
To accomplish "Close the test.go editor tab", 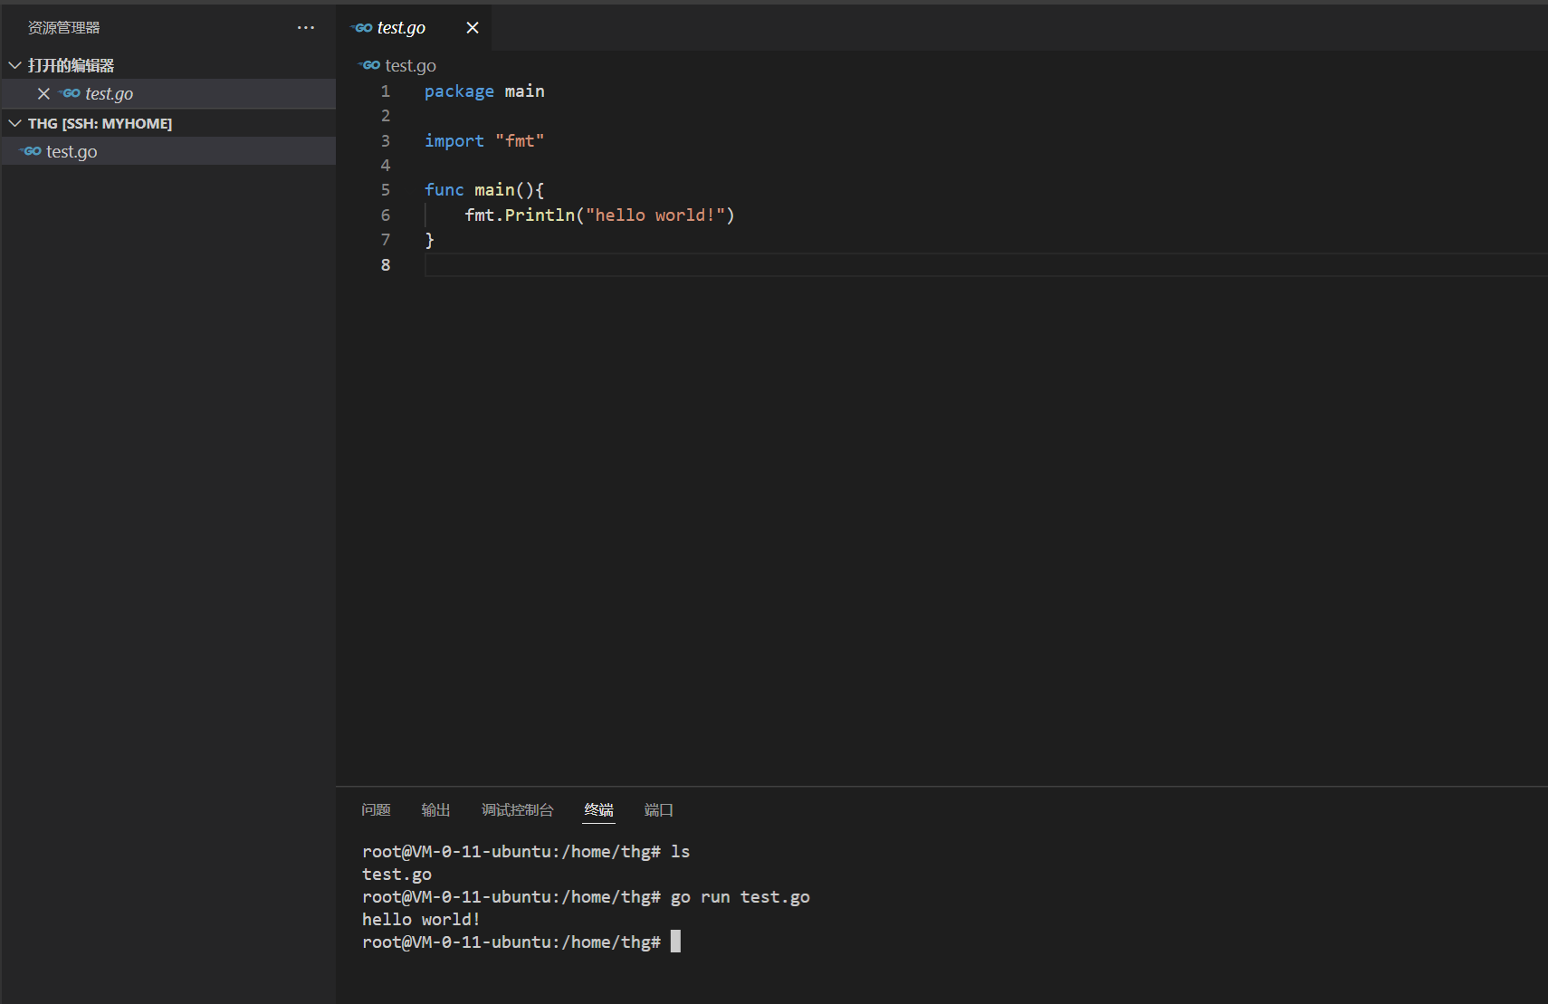I will pyautogui.click(x=473, y=28).
